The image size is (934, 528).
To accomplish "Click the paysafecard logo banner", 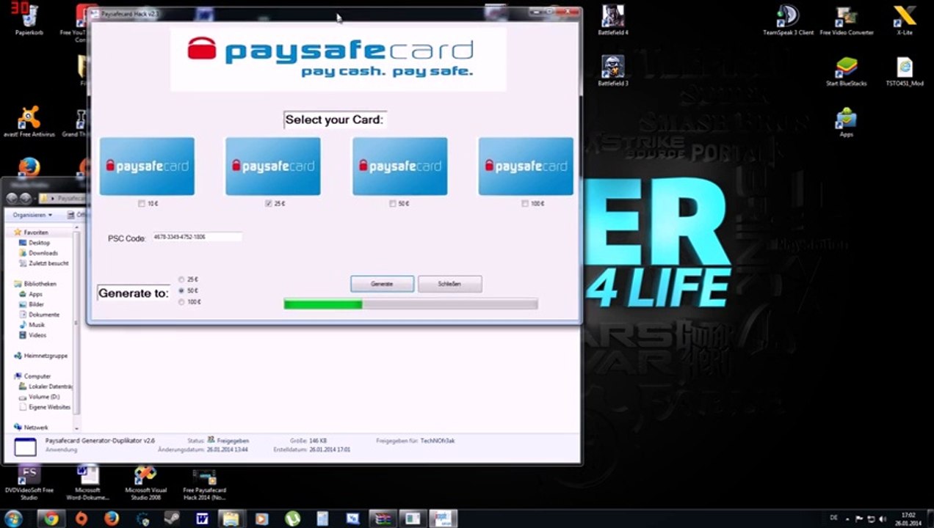I will pos(338,59).
